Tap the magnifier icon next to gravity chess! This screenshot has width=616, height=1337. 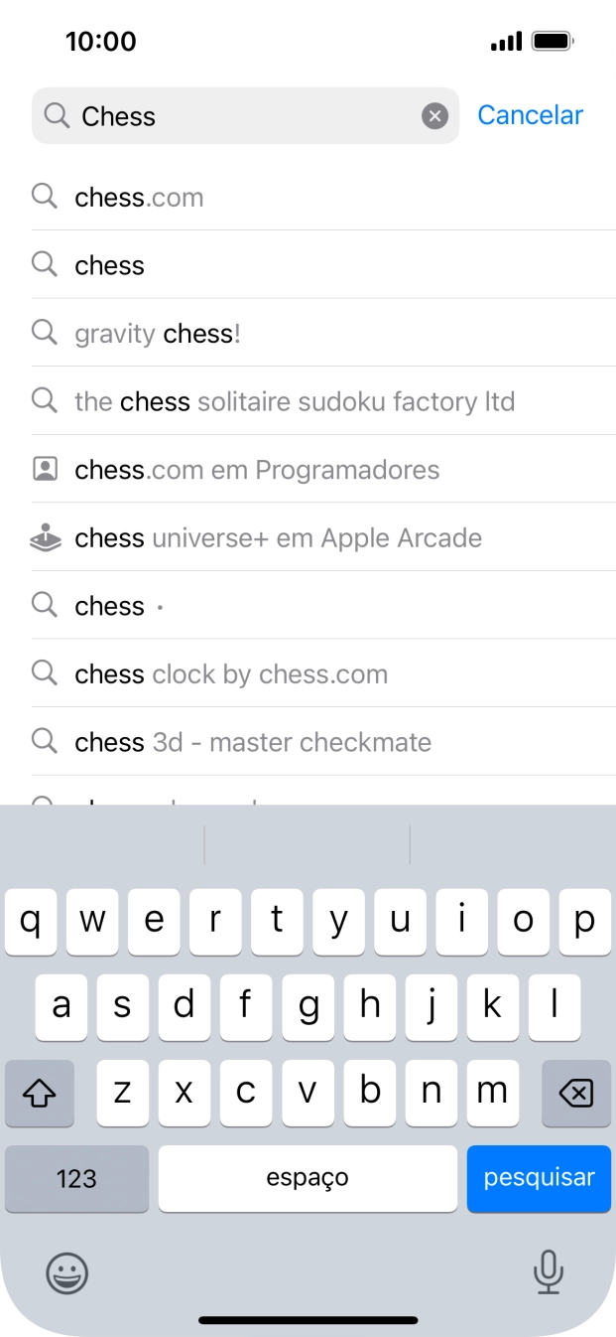point(45,333)
